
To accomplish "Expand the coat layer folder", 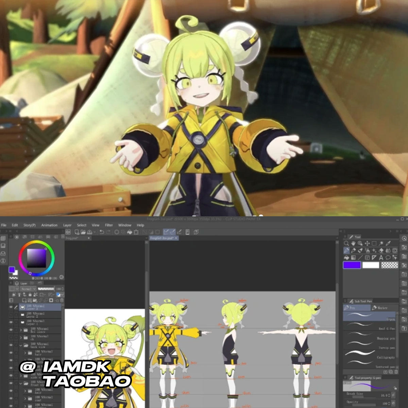I will click(25, 398).
